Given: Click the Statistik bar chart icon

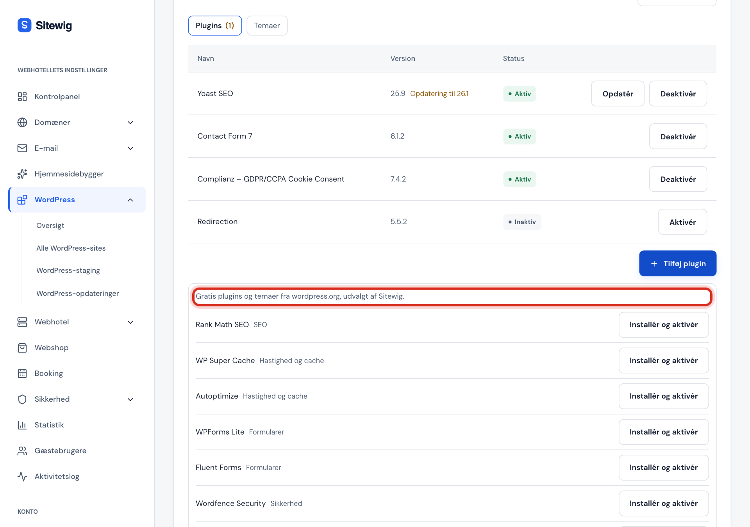Looking at the screenshot, I should (x=22, y=425).
